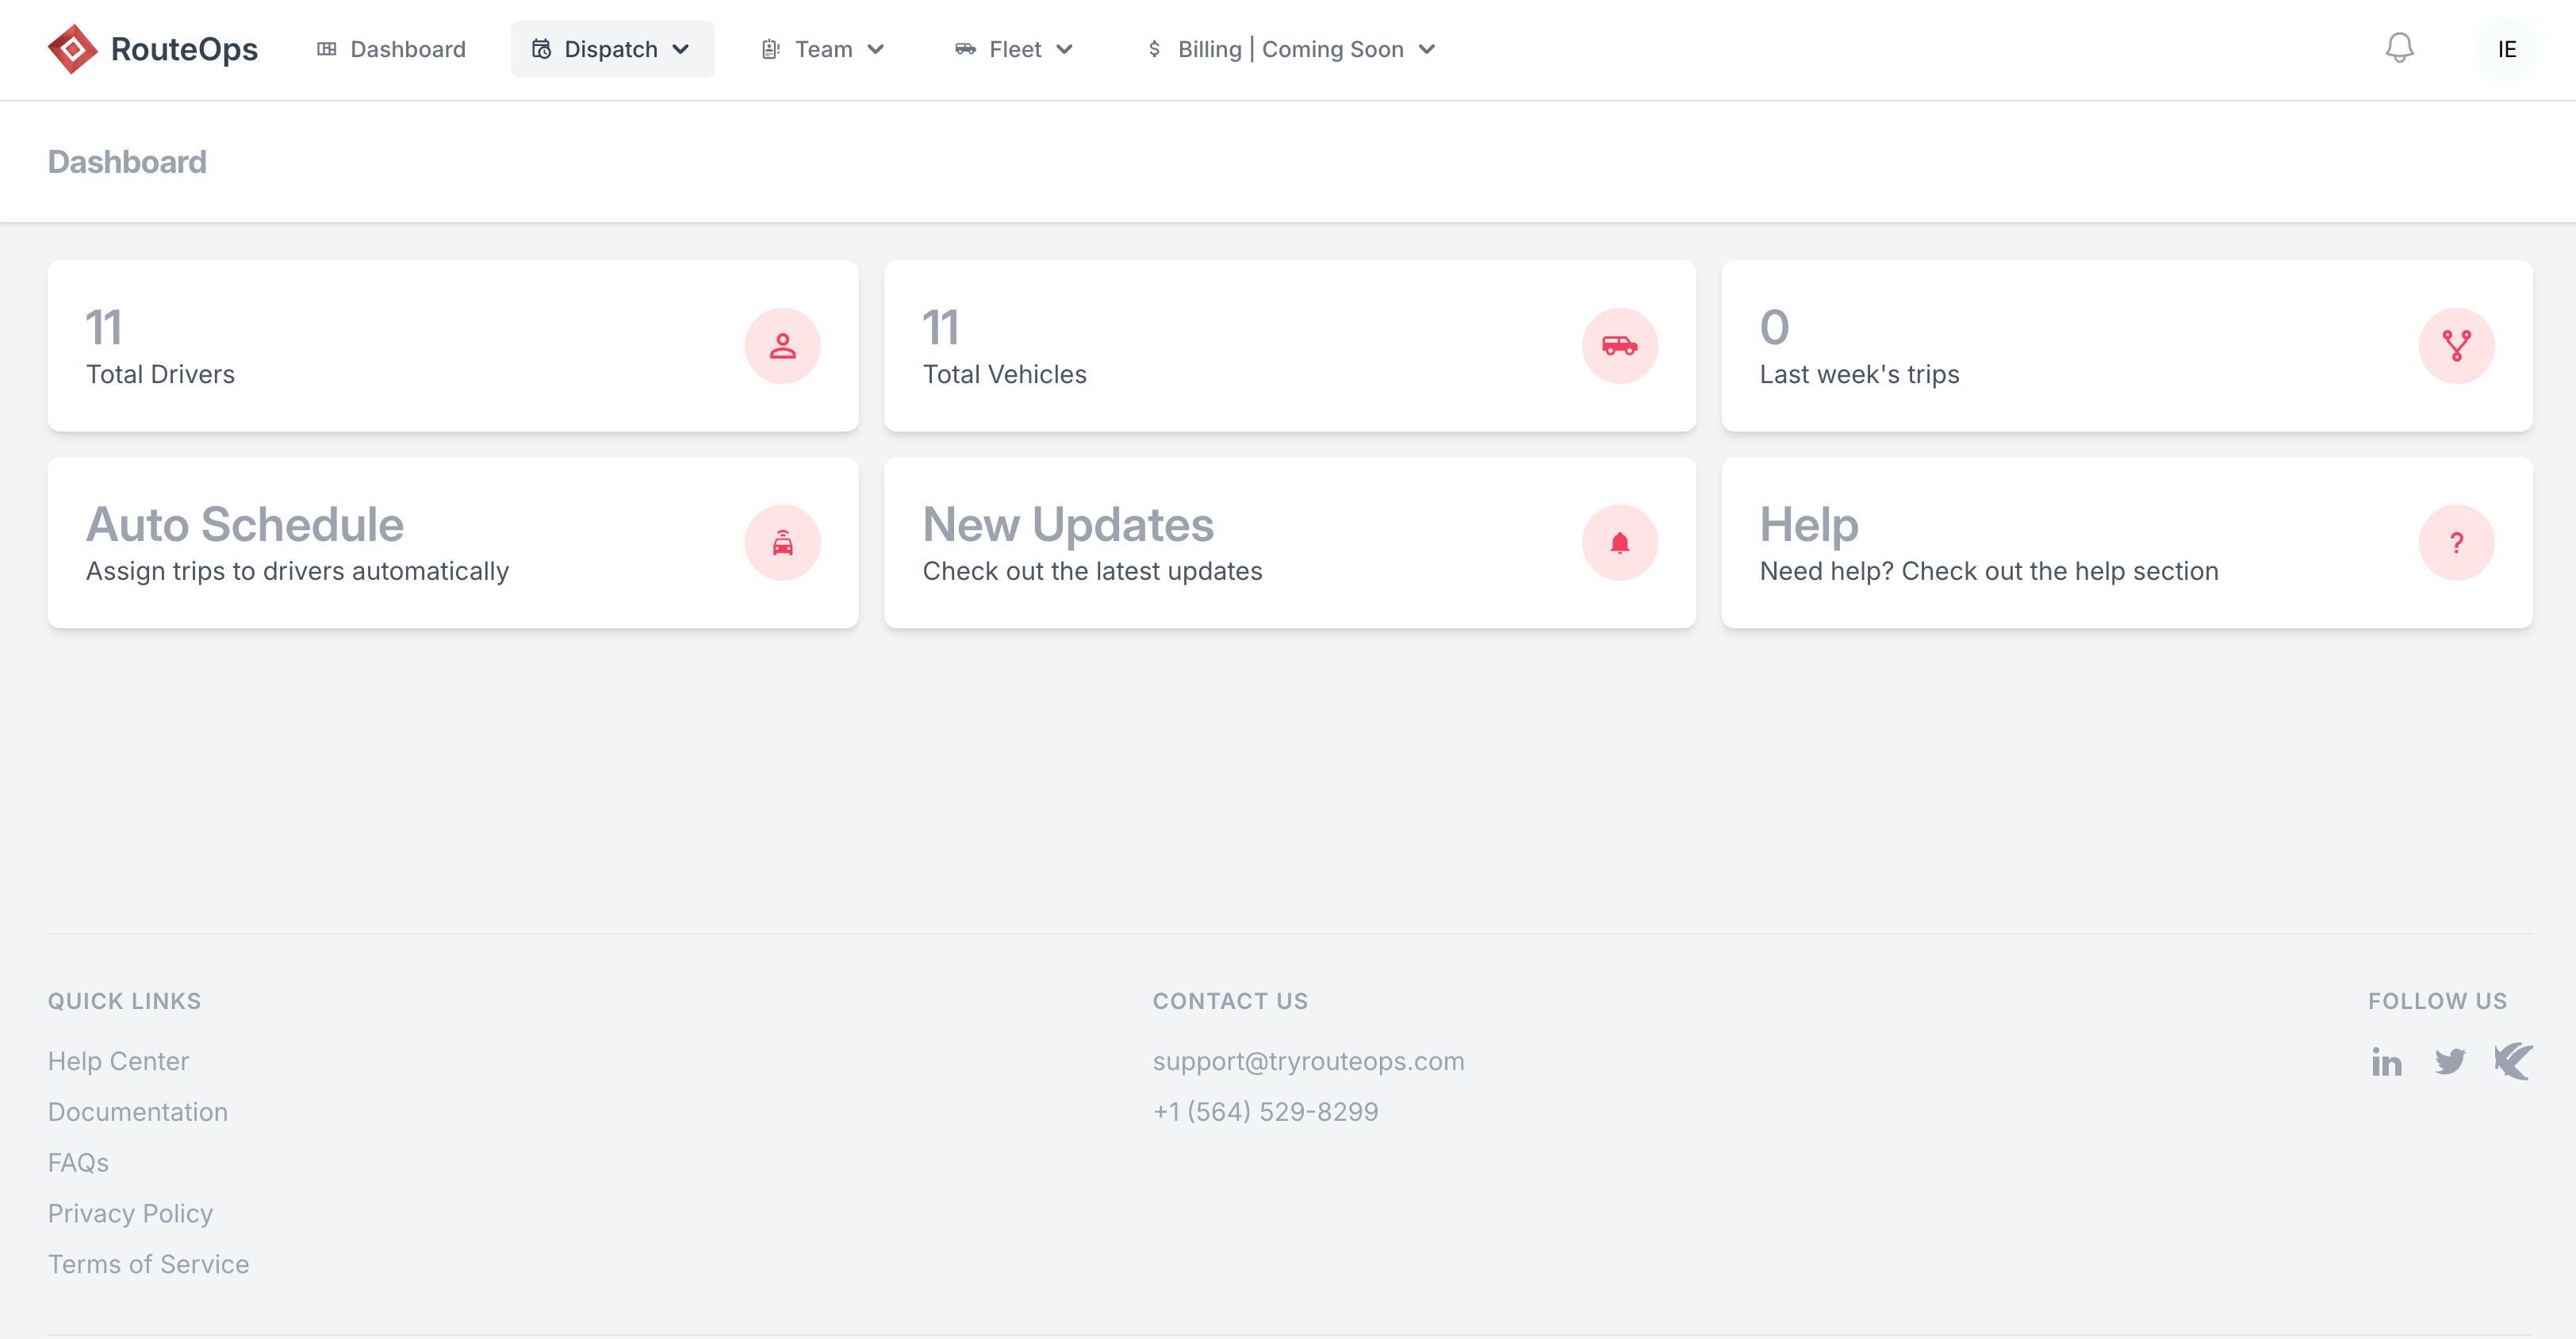The image size is (2576, 1339).
Task: Expand the Team dropdown menu
Action: (x=822, y=49)
